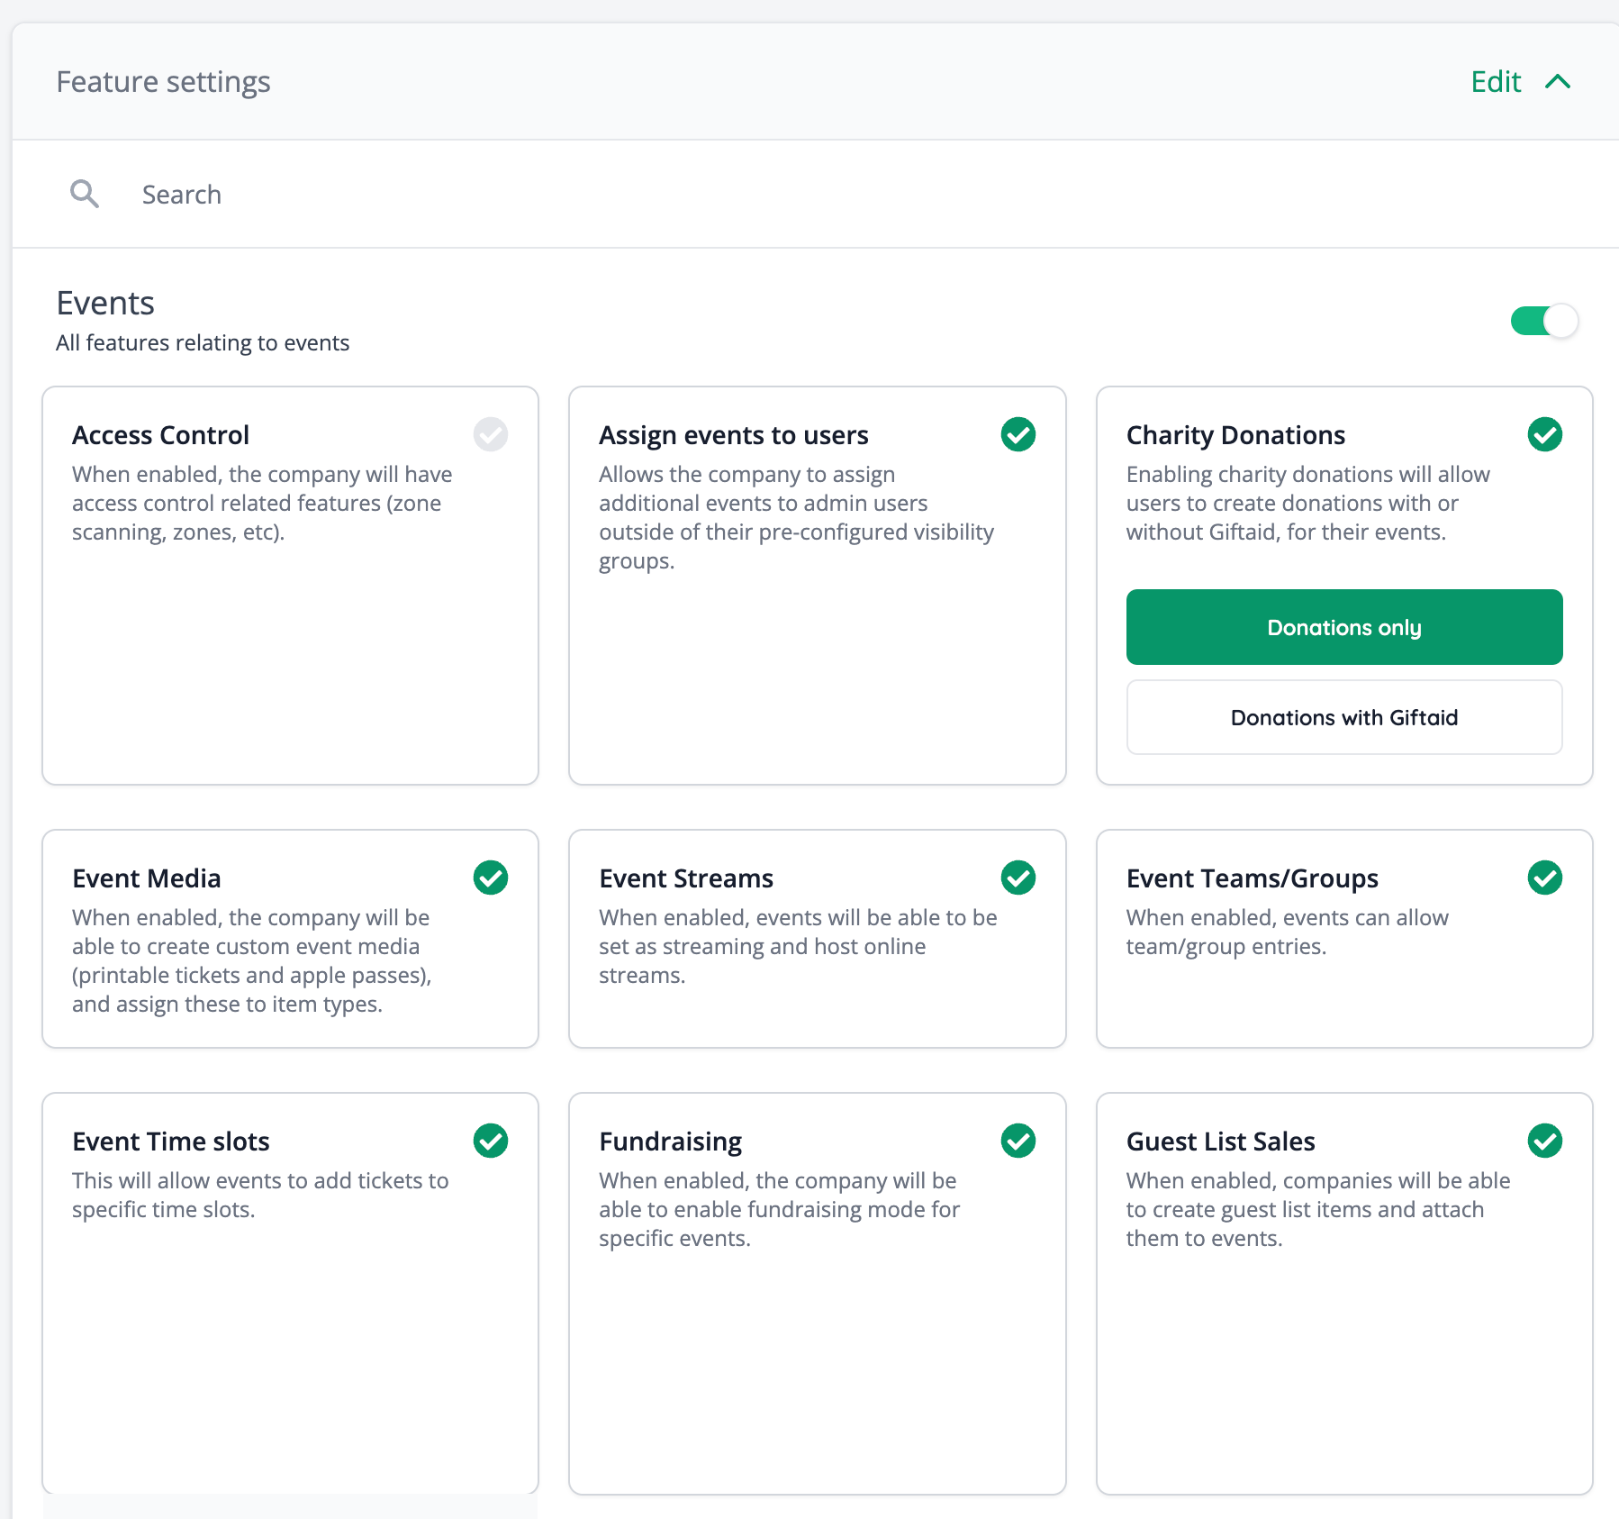Screen dimensions: 1619x1519
Task: Click the Fundraising checkmark icon
Action: (1018, 1141)
